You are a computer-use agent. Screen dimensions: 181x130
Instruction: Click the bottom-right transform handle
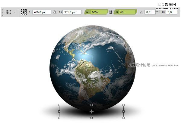click(x=123, y=118)
